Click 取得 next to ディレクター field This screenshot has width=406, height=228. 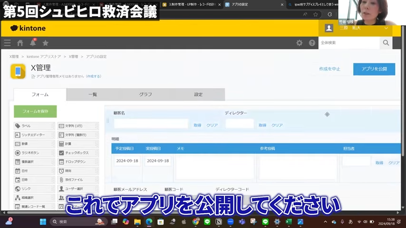click(x=262, y=125)
